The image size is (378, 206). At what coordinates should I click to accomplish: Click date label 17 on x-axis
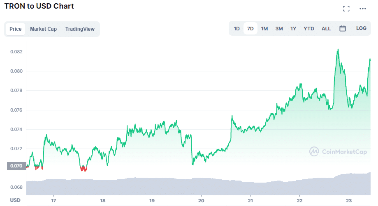53,201
